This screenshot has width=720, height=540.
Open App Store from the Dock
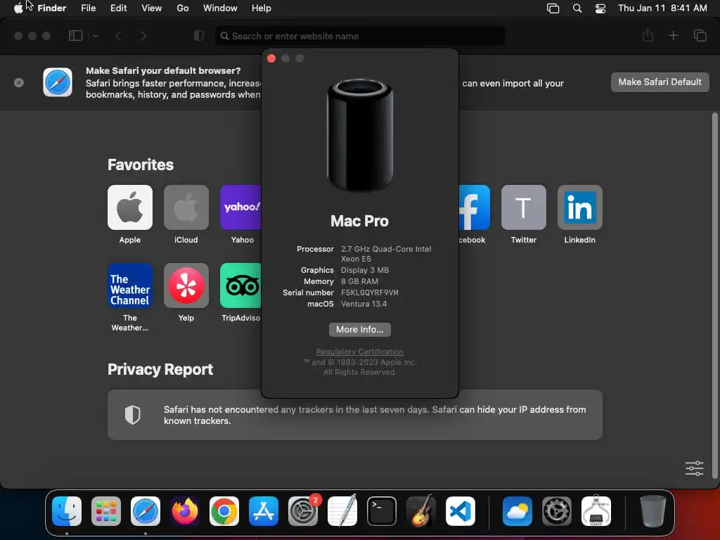(x=264, y=511)
